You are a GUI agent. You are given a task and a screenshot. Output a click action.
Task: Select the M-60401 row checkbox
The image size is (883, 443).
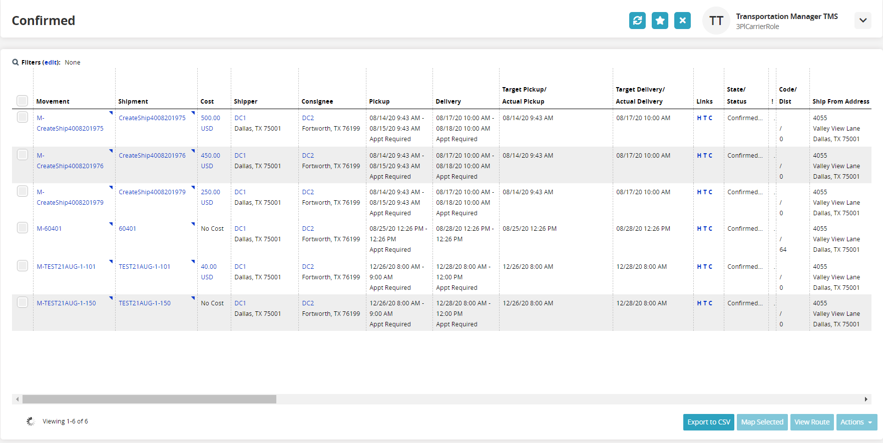click(23, 228)
